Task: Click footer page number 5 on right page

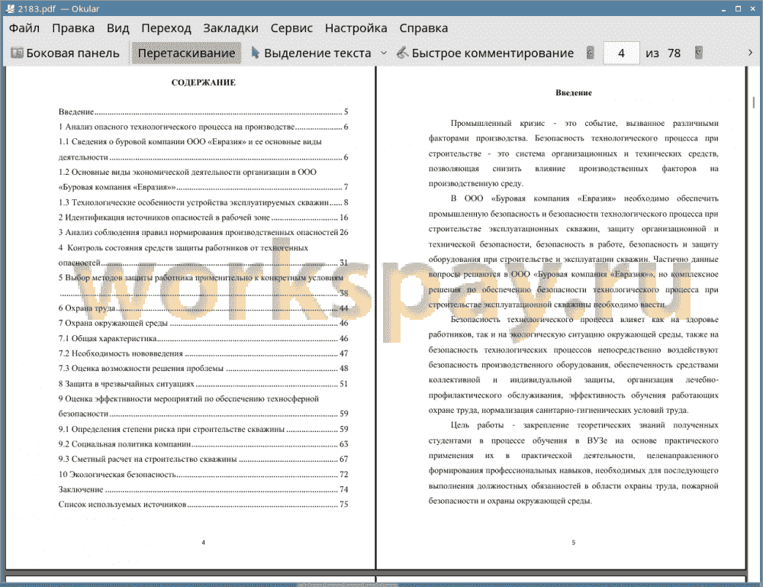Action: (x=573, y=542)
